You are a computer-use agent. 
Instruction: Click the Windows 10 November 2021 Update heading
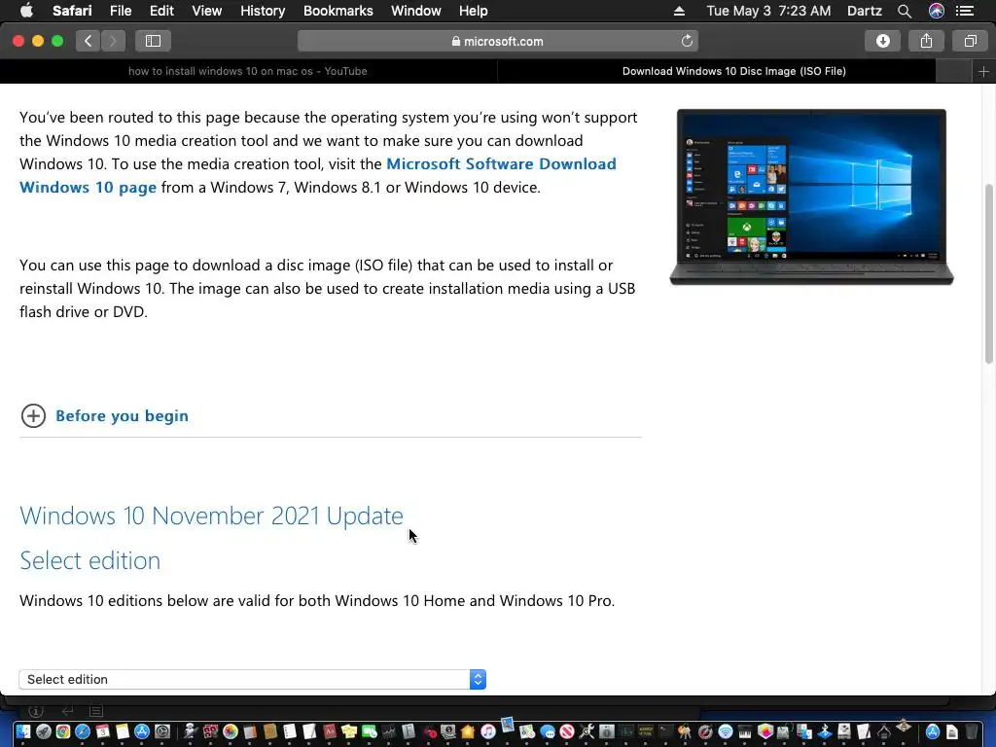click(x=211, y=516)
